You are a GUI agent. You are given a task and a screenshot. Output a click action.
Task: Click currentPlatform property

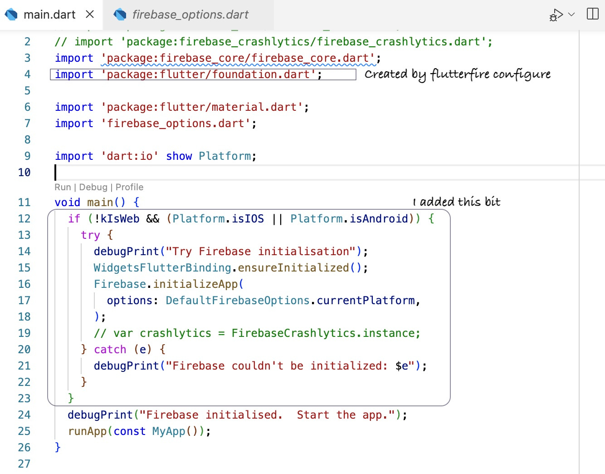coord(366,301)
